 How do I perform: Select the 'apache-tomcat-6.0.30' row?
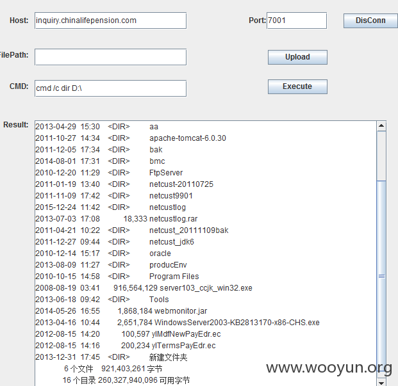(131, 138)
